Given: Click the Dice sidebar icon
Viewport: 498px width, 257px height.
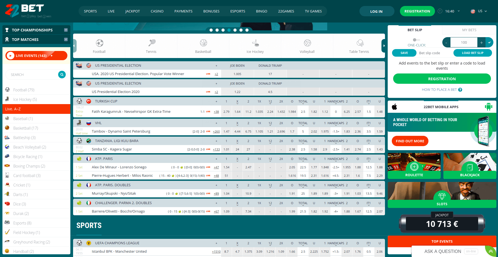Looking at the screenshot, I should pos(7,204).
